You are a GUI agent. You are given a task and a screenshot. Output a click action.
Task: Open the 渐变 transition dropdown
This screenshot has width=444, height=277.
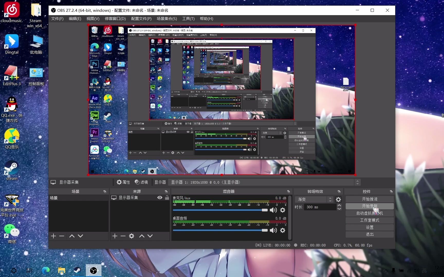click(314, 199)
